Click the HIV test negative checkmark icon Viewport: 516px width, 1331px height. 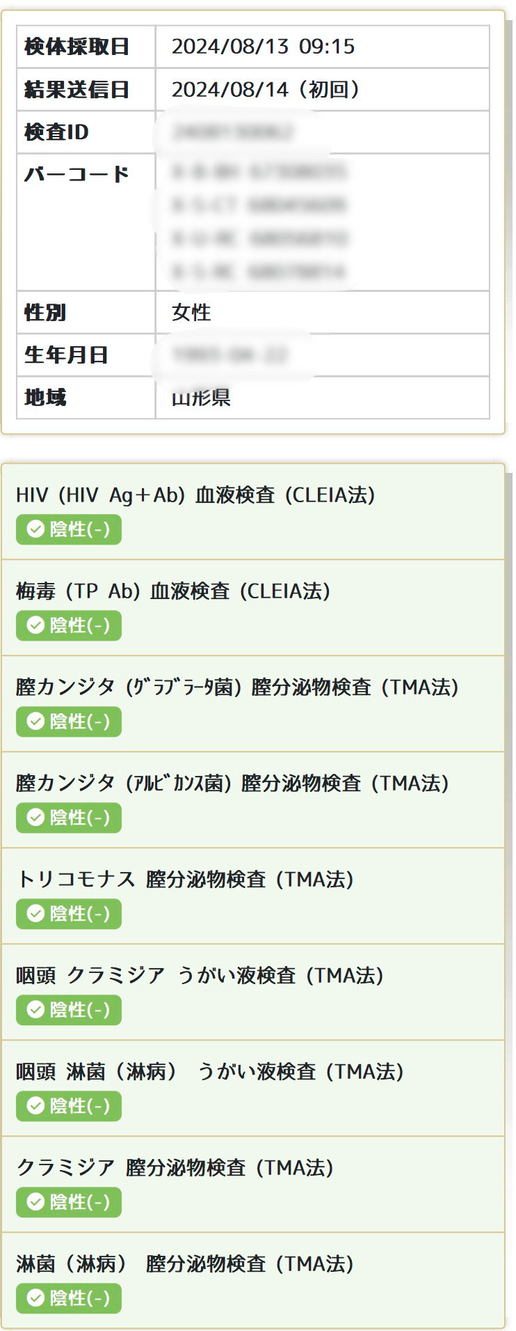point(35,529)
